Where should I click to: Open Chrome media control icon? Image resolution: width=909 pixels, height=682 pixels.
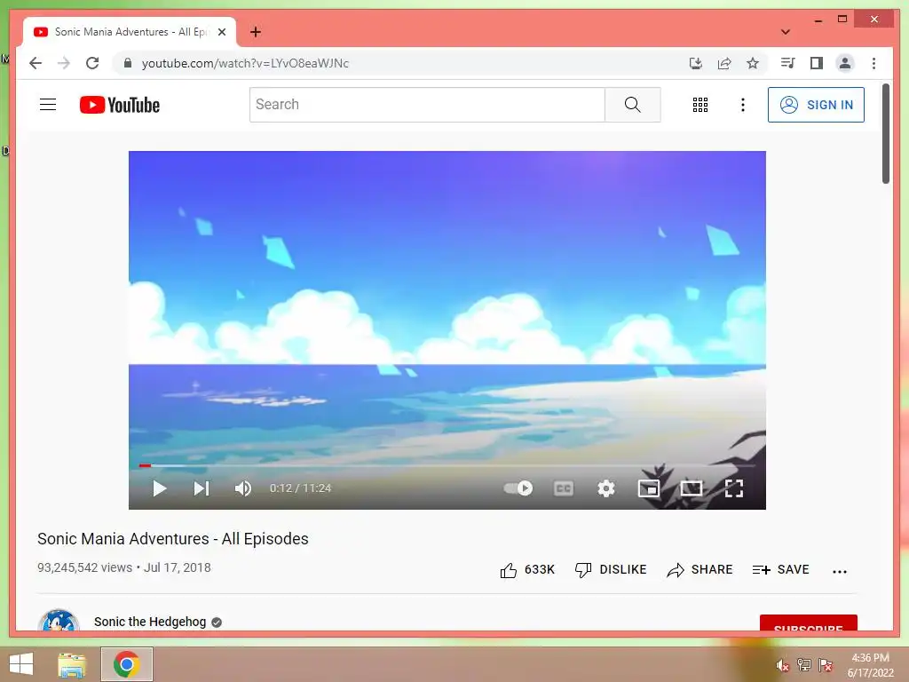click(788, 63)
